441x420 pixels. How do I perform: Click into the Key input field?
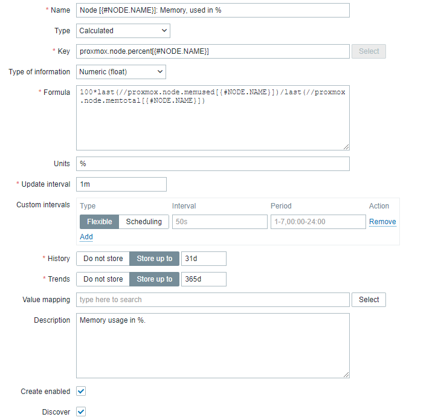coord(213,51)
